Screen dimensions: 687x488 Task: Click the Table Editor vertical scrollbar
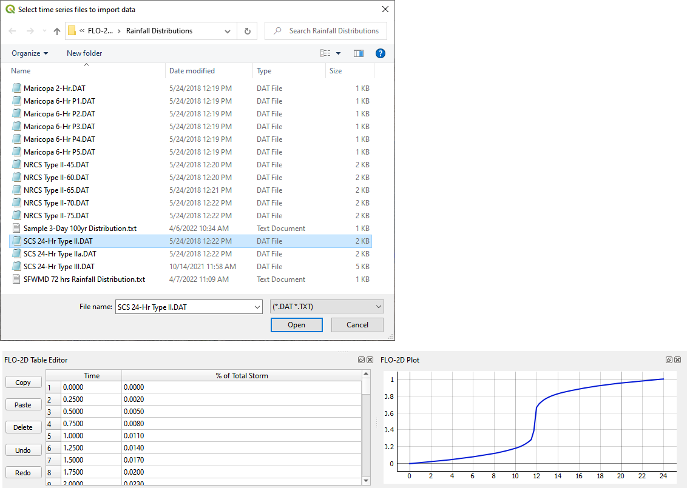click(x=366, y=424)
